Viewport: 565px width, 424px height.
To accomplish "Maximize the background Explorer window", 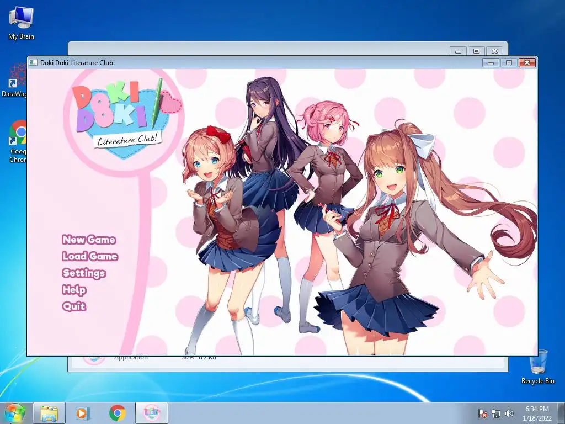I will [476, 51].
